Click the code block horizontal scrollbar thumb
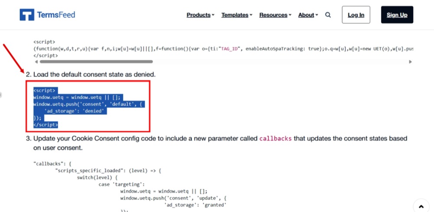434x212 pixels. (96, 62)
